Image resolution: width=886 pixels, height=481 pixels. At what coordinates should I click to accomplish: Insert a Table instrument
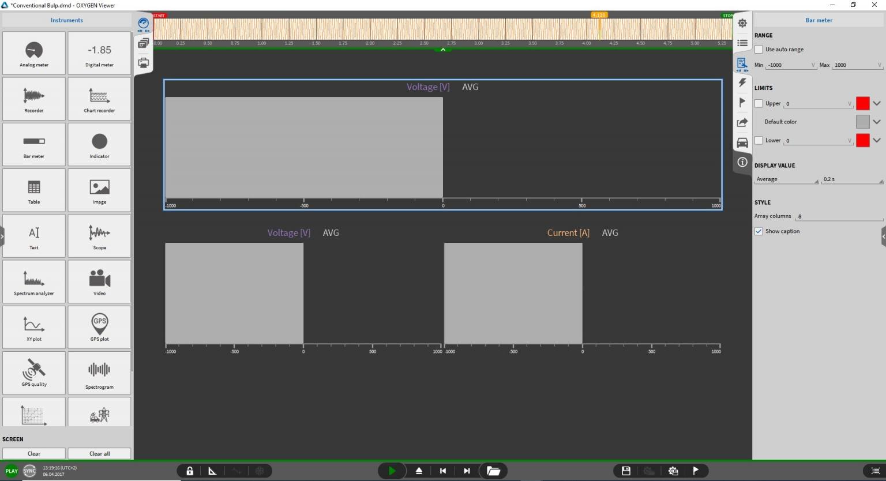pyautogui.click(x=34, y=190)
